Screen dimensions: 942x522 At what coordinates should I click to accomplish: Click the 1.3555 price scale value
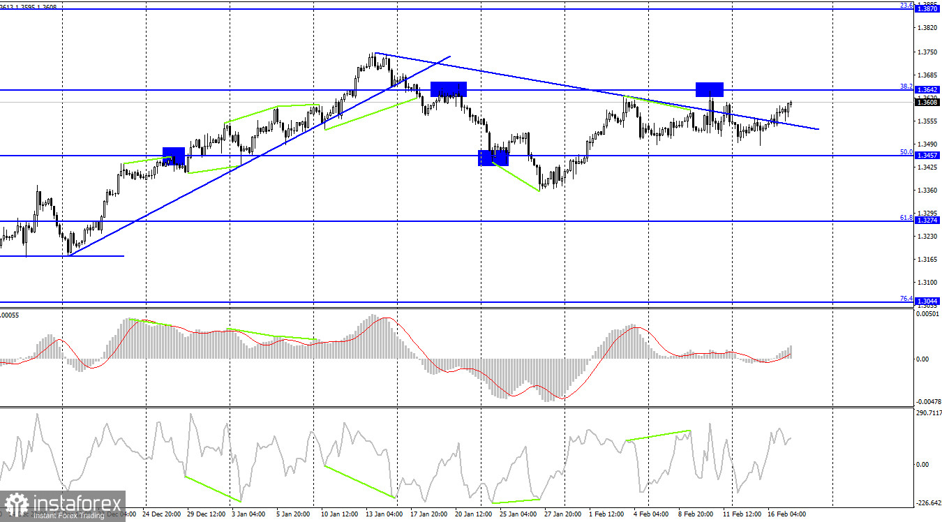[928, 121]
